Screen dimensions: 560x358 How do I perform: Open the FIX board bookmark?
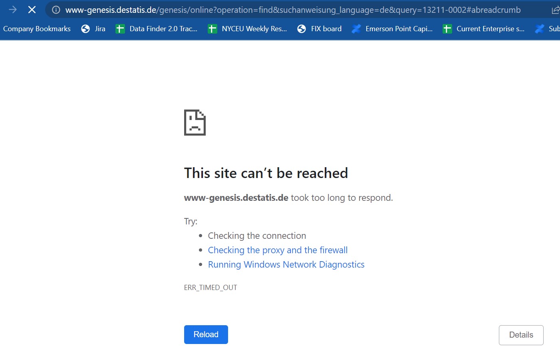(320, 29)
